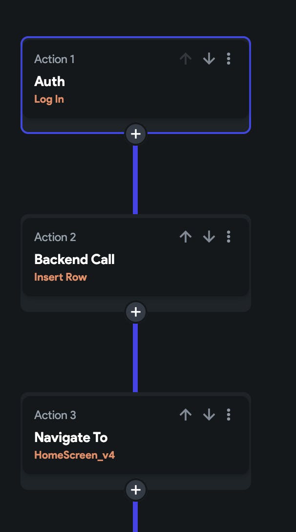Image resolution: width=296 pixels, height=532 pixels.
Task: Click the Action 2 label
Action: point(55,237)
